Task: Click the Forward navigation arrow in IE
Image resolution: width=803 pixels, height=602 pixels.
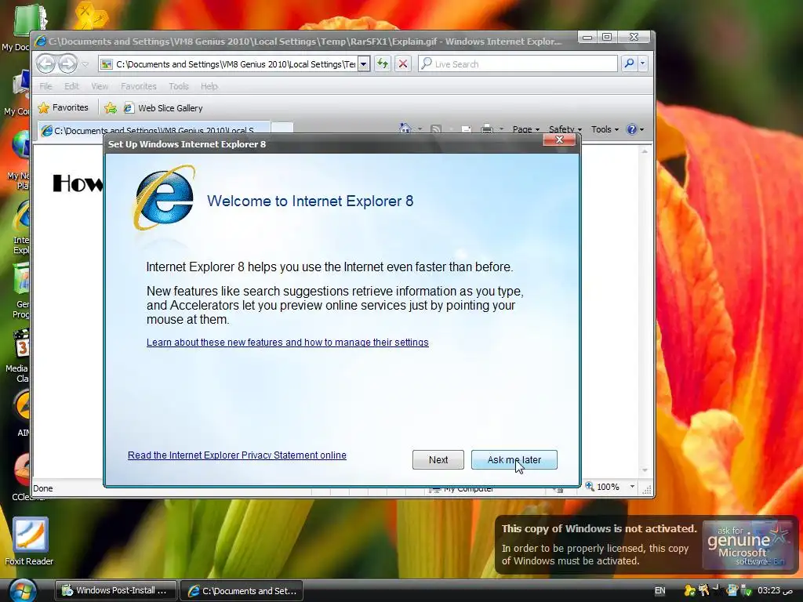Action: point(67,64)
